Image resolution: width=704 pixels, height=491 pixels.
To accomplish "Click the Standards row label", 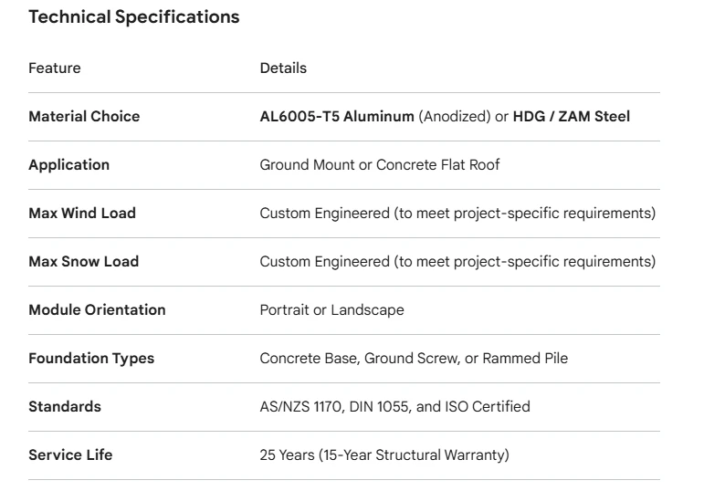I will [65, 407].
